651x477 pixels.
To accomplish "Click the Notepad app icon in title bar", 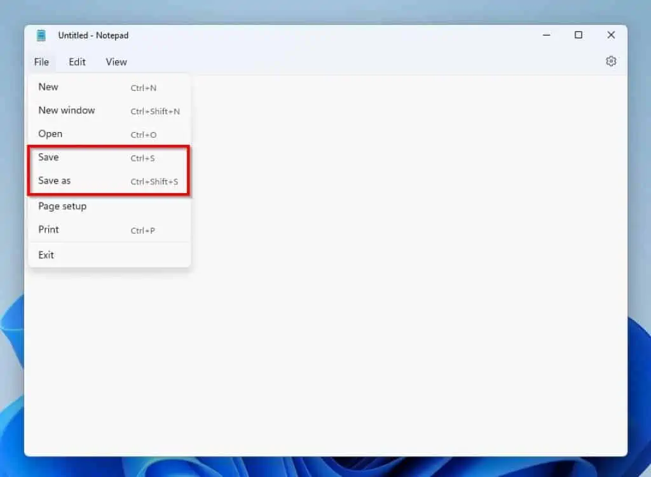I will [41, 36].
